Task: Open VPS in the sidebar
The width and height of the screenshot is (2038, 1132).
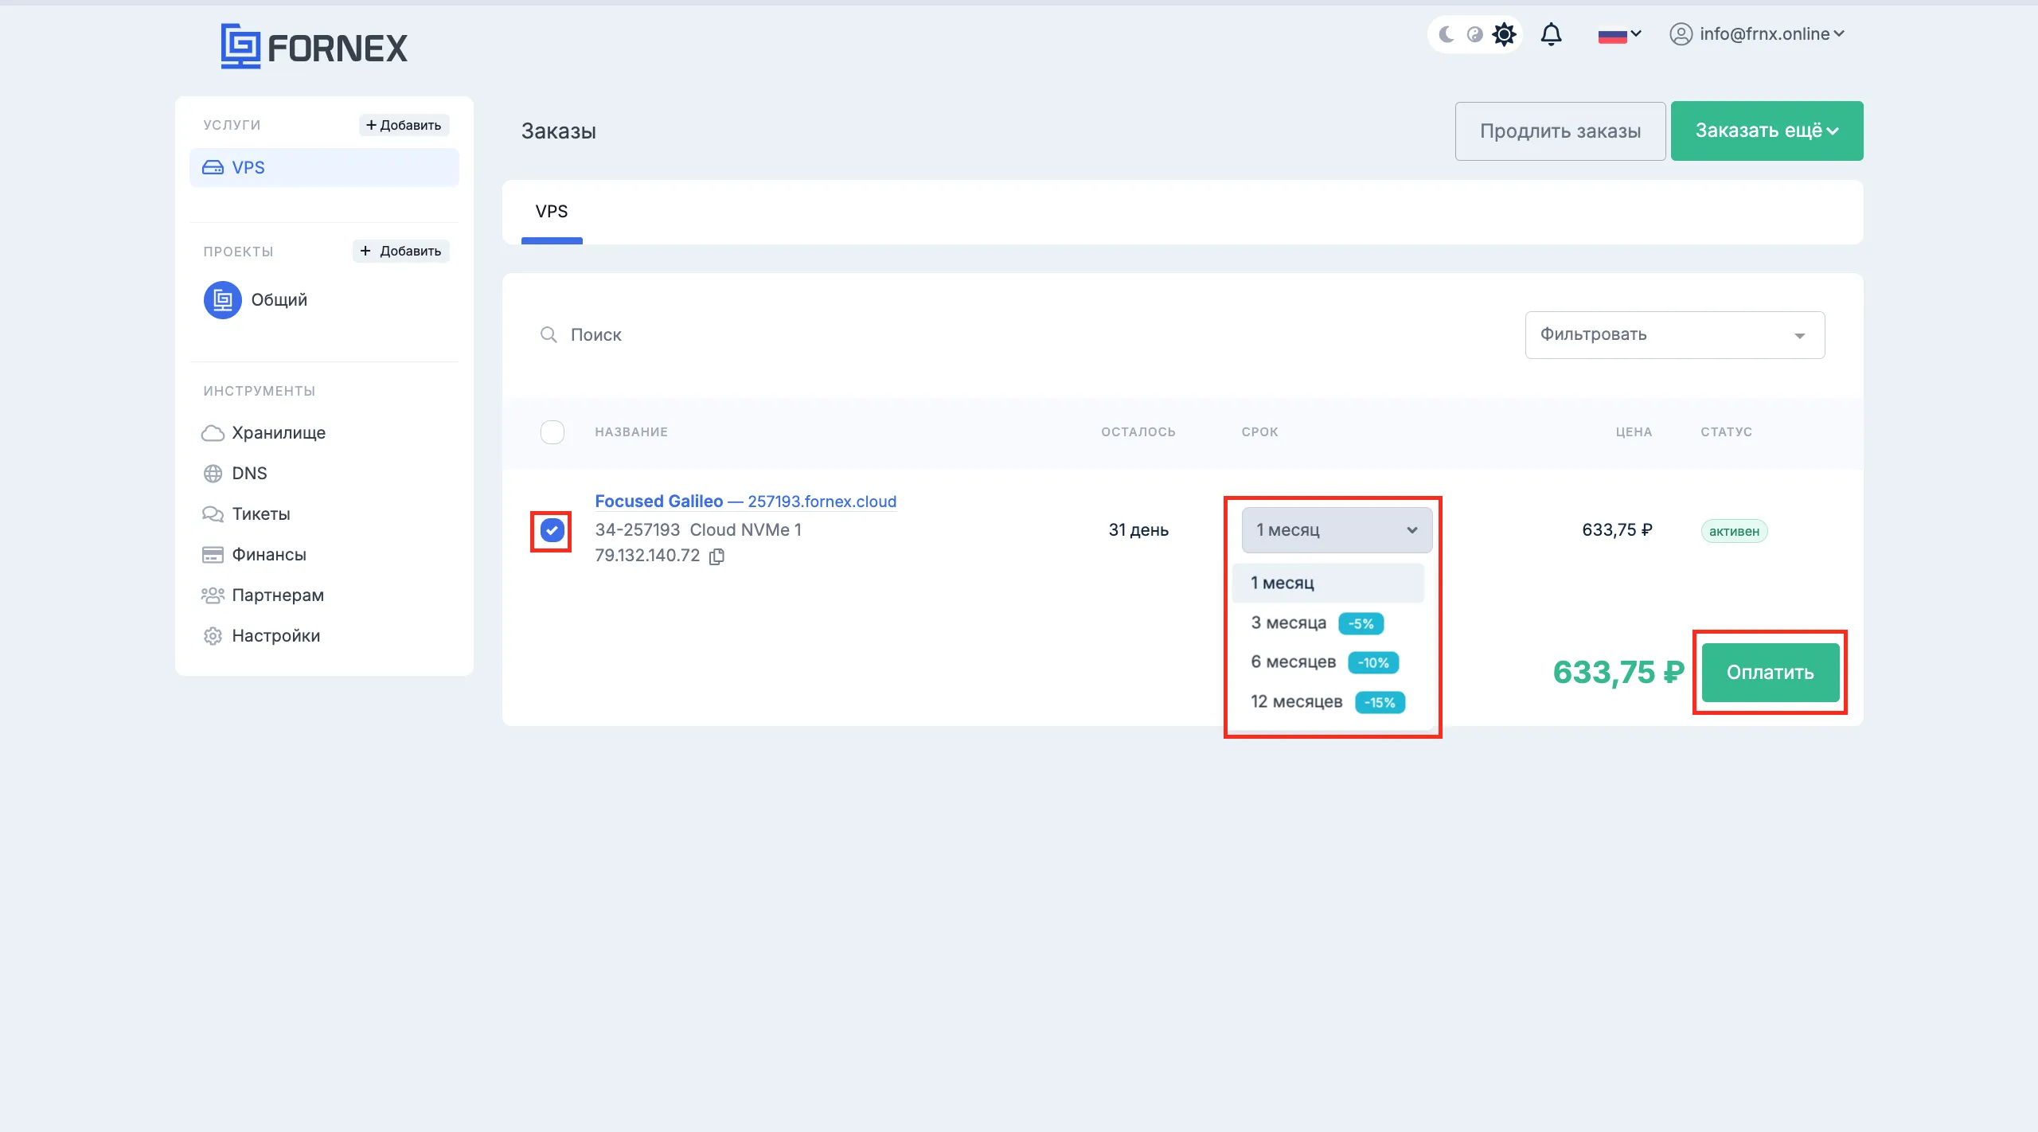Action: click(324, 167)
